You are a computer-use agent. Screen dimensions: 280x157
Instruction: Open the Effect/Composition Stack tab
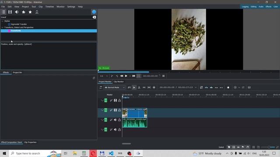click(11, 142)
